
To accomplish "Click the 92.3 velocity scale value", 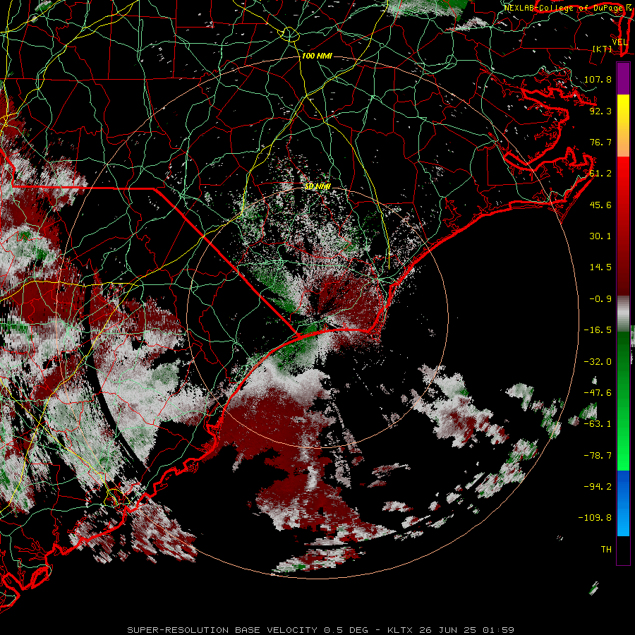I will (600, 111).
